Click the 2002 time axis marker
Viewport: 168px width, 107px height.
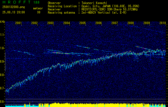[34, 23]
